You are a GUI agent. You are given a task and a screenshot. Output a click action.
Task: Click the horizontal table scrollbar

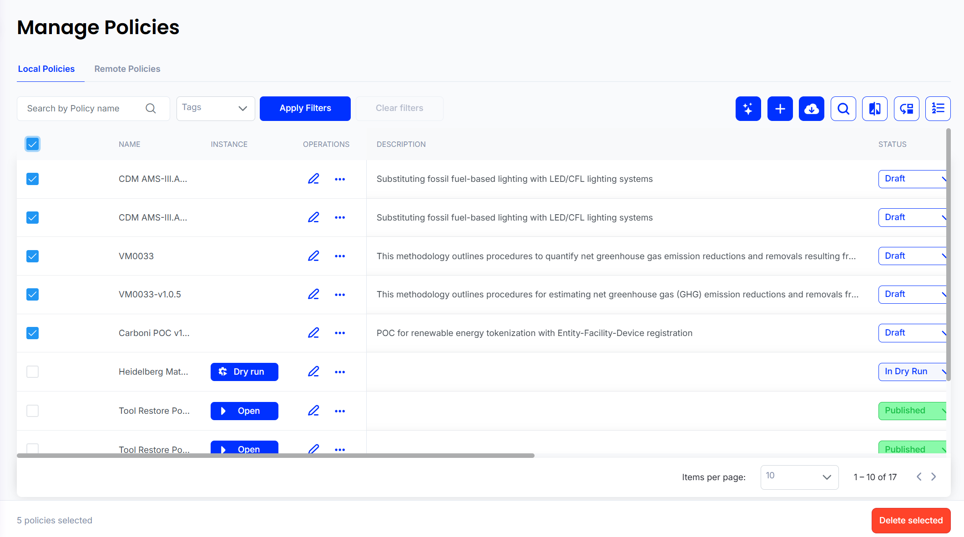[275, 455]
